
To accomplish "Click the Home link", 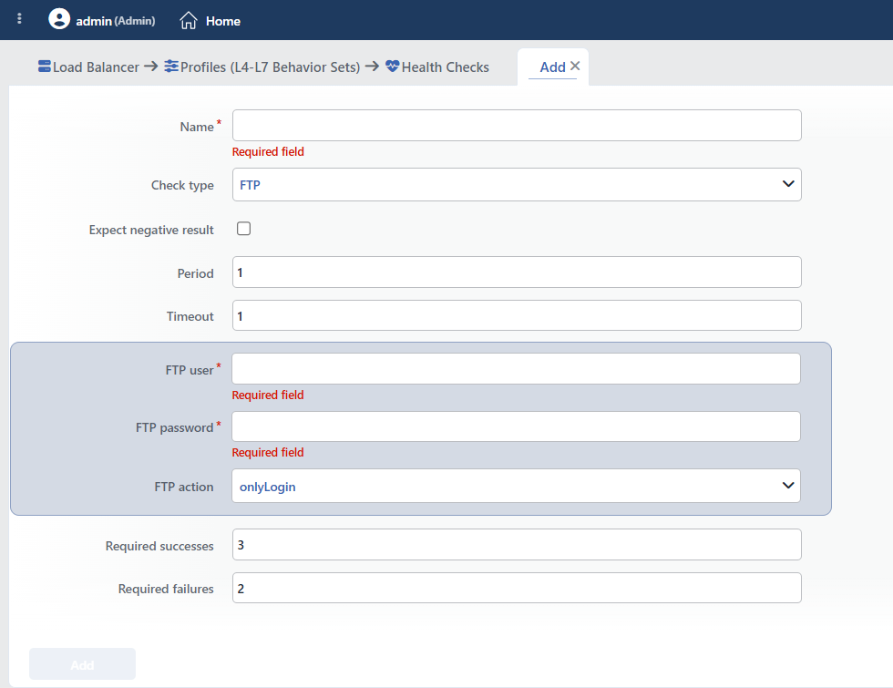I will click(222, 21).
